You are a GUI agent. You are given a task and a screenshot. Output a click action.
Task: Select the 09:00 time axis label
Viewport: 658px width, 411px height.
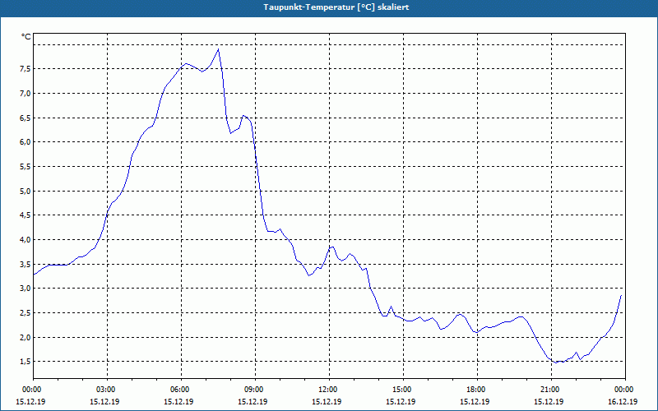point(253,390)
